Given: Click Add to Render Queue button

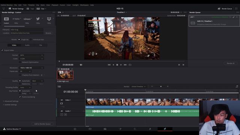Looking at the screenshot, I should [x=42, y=124].
